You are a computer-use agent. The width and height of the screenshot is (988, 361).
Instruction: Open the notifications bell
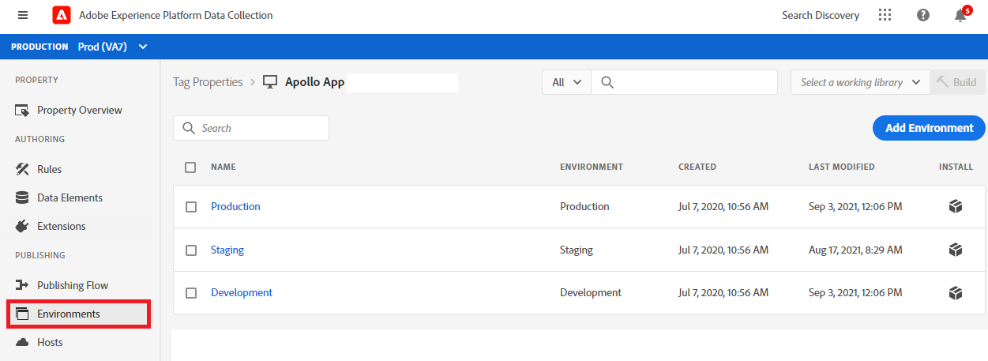click(x=960, y=15)
